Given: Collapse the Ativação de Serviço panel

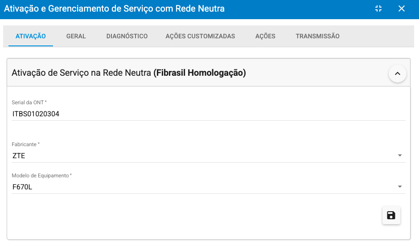Looking at the screenshot, I should tap(397, 73).
